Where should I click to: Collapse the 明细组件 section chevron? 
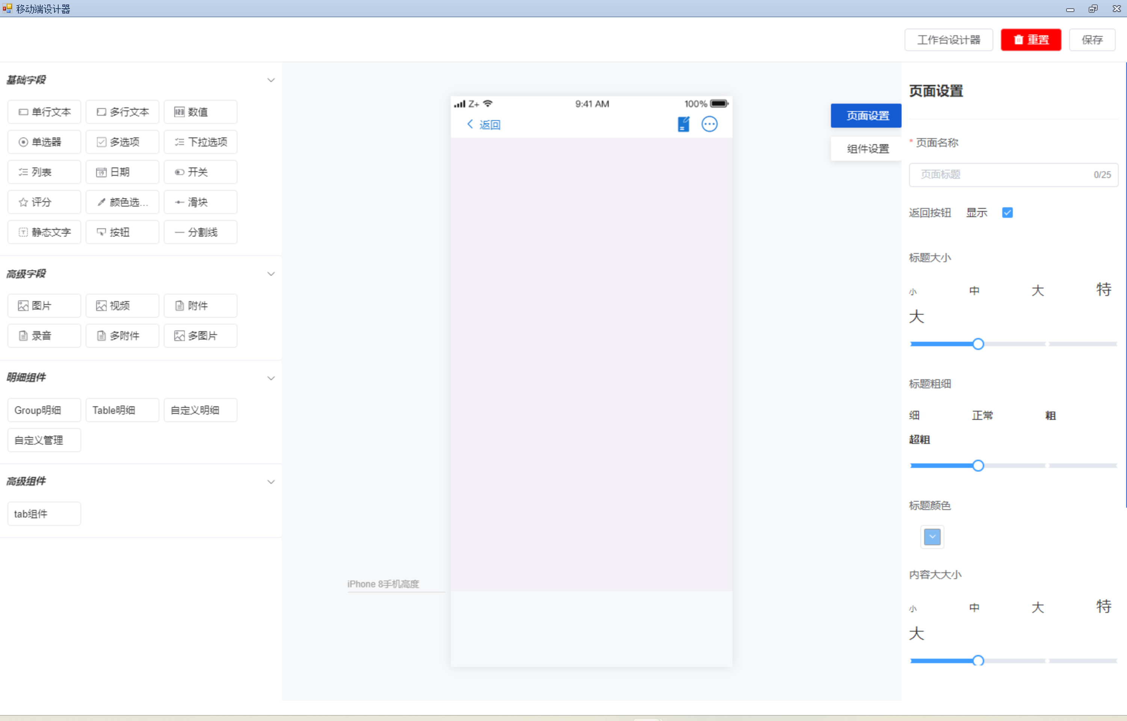(x=270, y=378)
